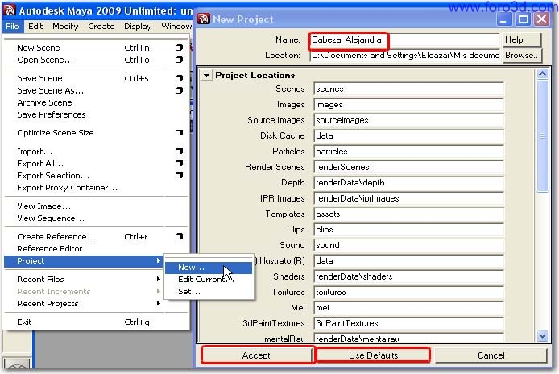Screen dimensions: 559x374
Task: Click the Use Defaults button
Action: (x=373, y=355)
